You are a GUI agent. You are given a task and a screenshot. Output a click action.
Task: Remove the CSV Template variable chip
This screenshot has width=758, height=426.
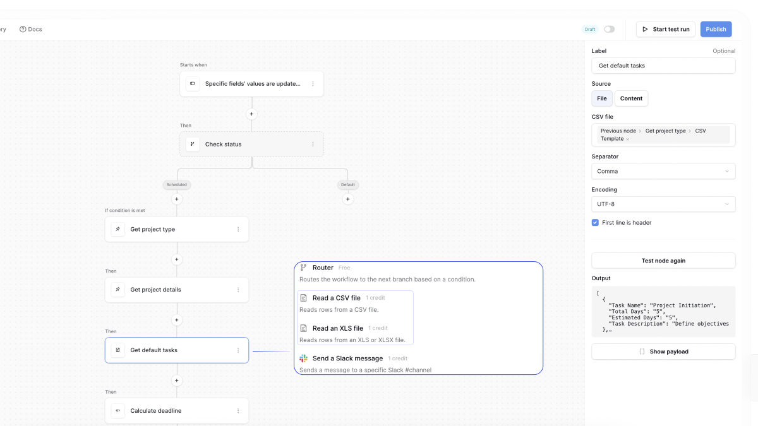(627, 139)
